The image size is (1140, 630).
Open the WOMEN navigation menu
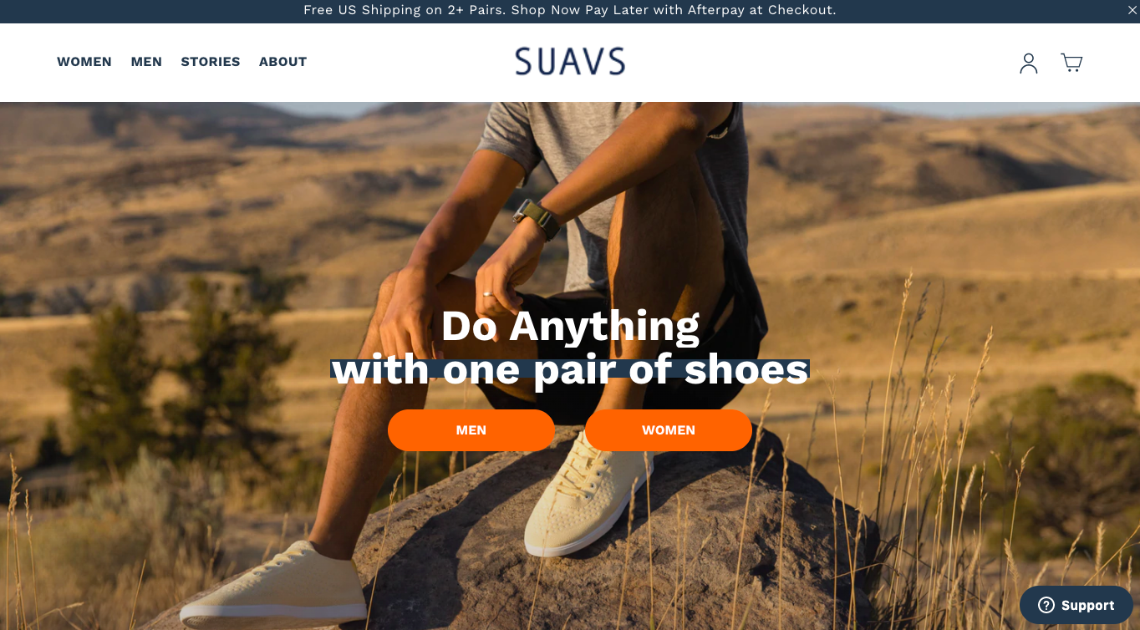84,62
